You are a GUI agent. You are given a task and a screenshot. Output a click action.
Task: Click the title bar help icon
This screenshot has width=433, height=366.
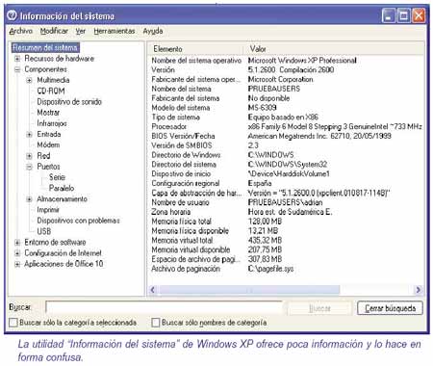pyautogui.click(x=13, y=15)
